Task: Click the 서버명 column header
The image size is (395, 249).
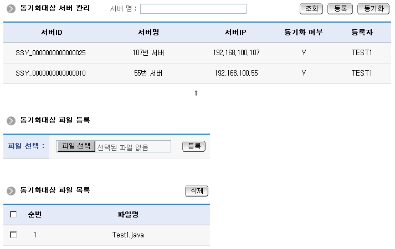Action: [148, 33]
